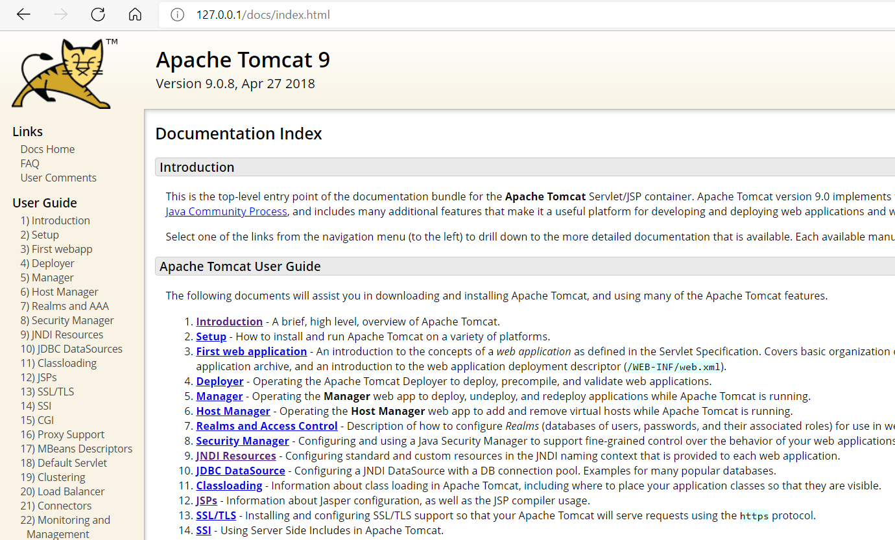
Task: Open sidebar item 11) Classloading
Action: [x=59, y=363]
